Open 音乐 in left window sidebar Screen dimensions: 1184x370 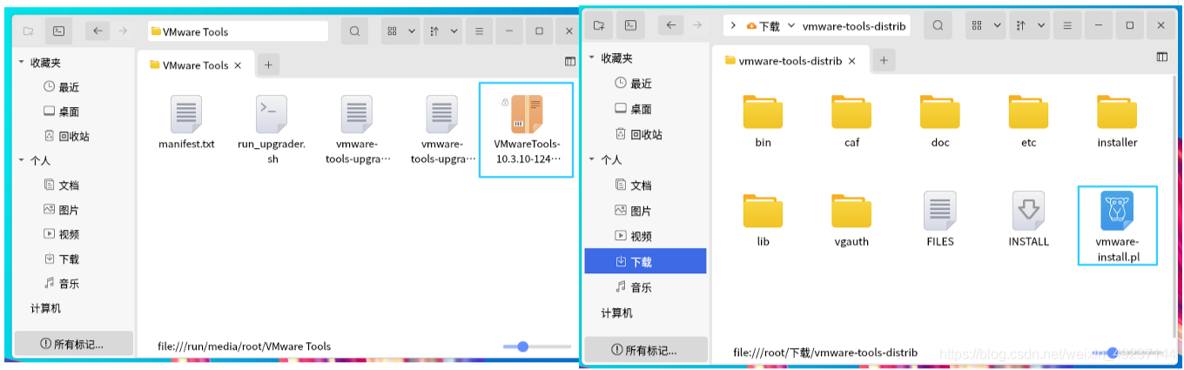[x=62, y=283]
